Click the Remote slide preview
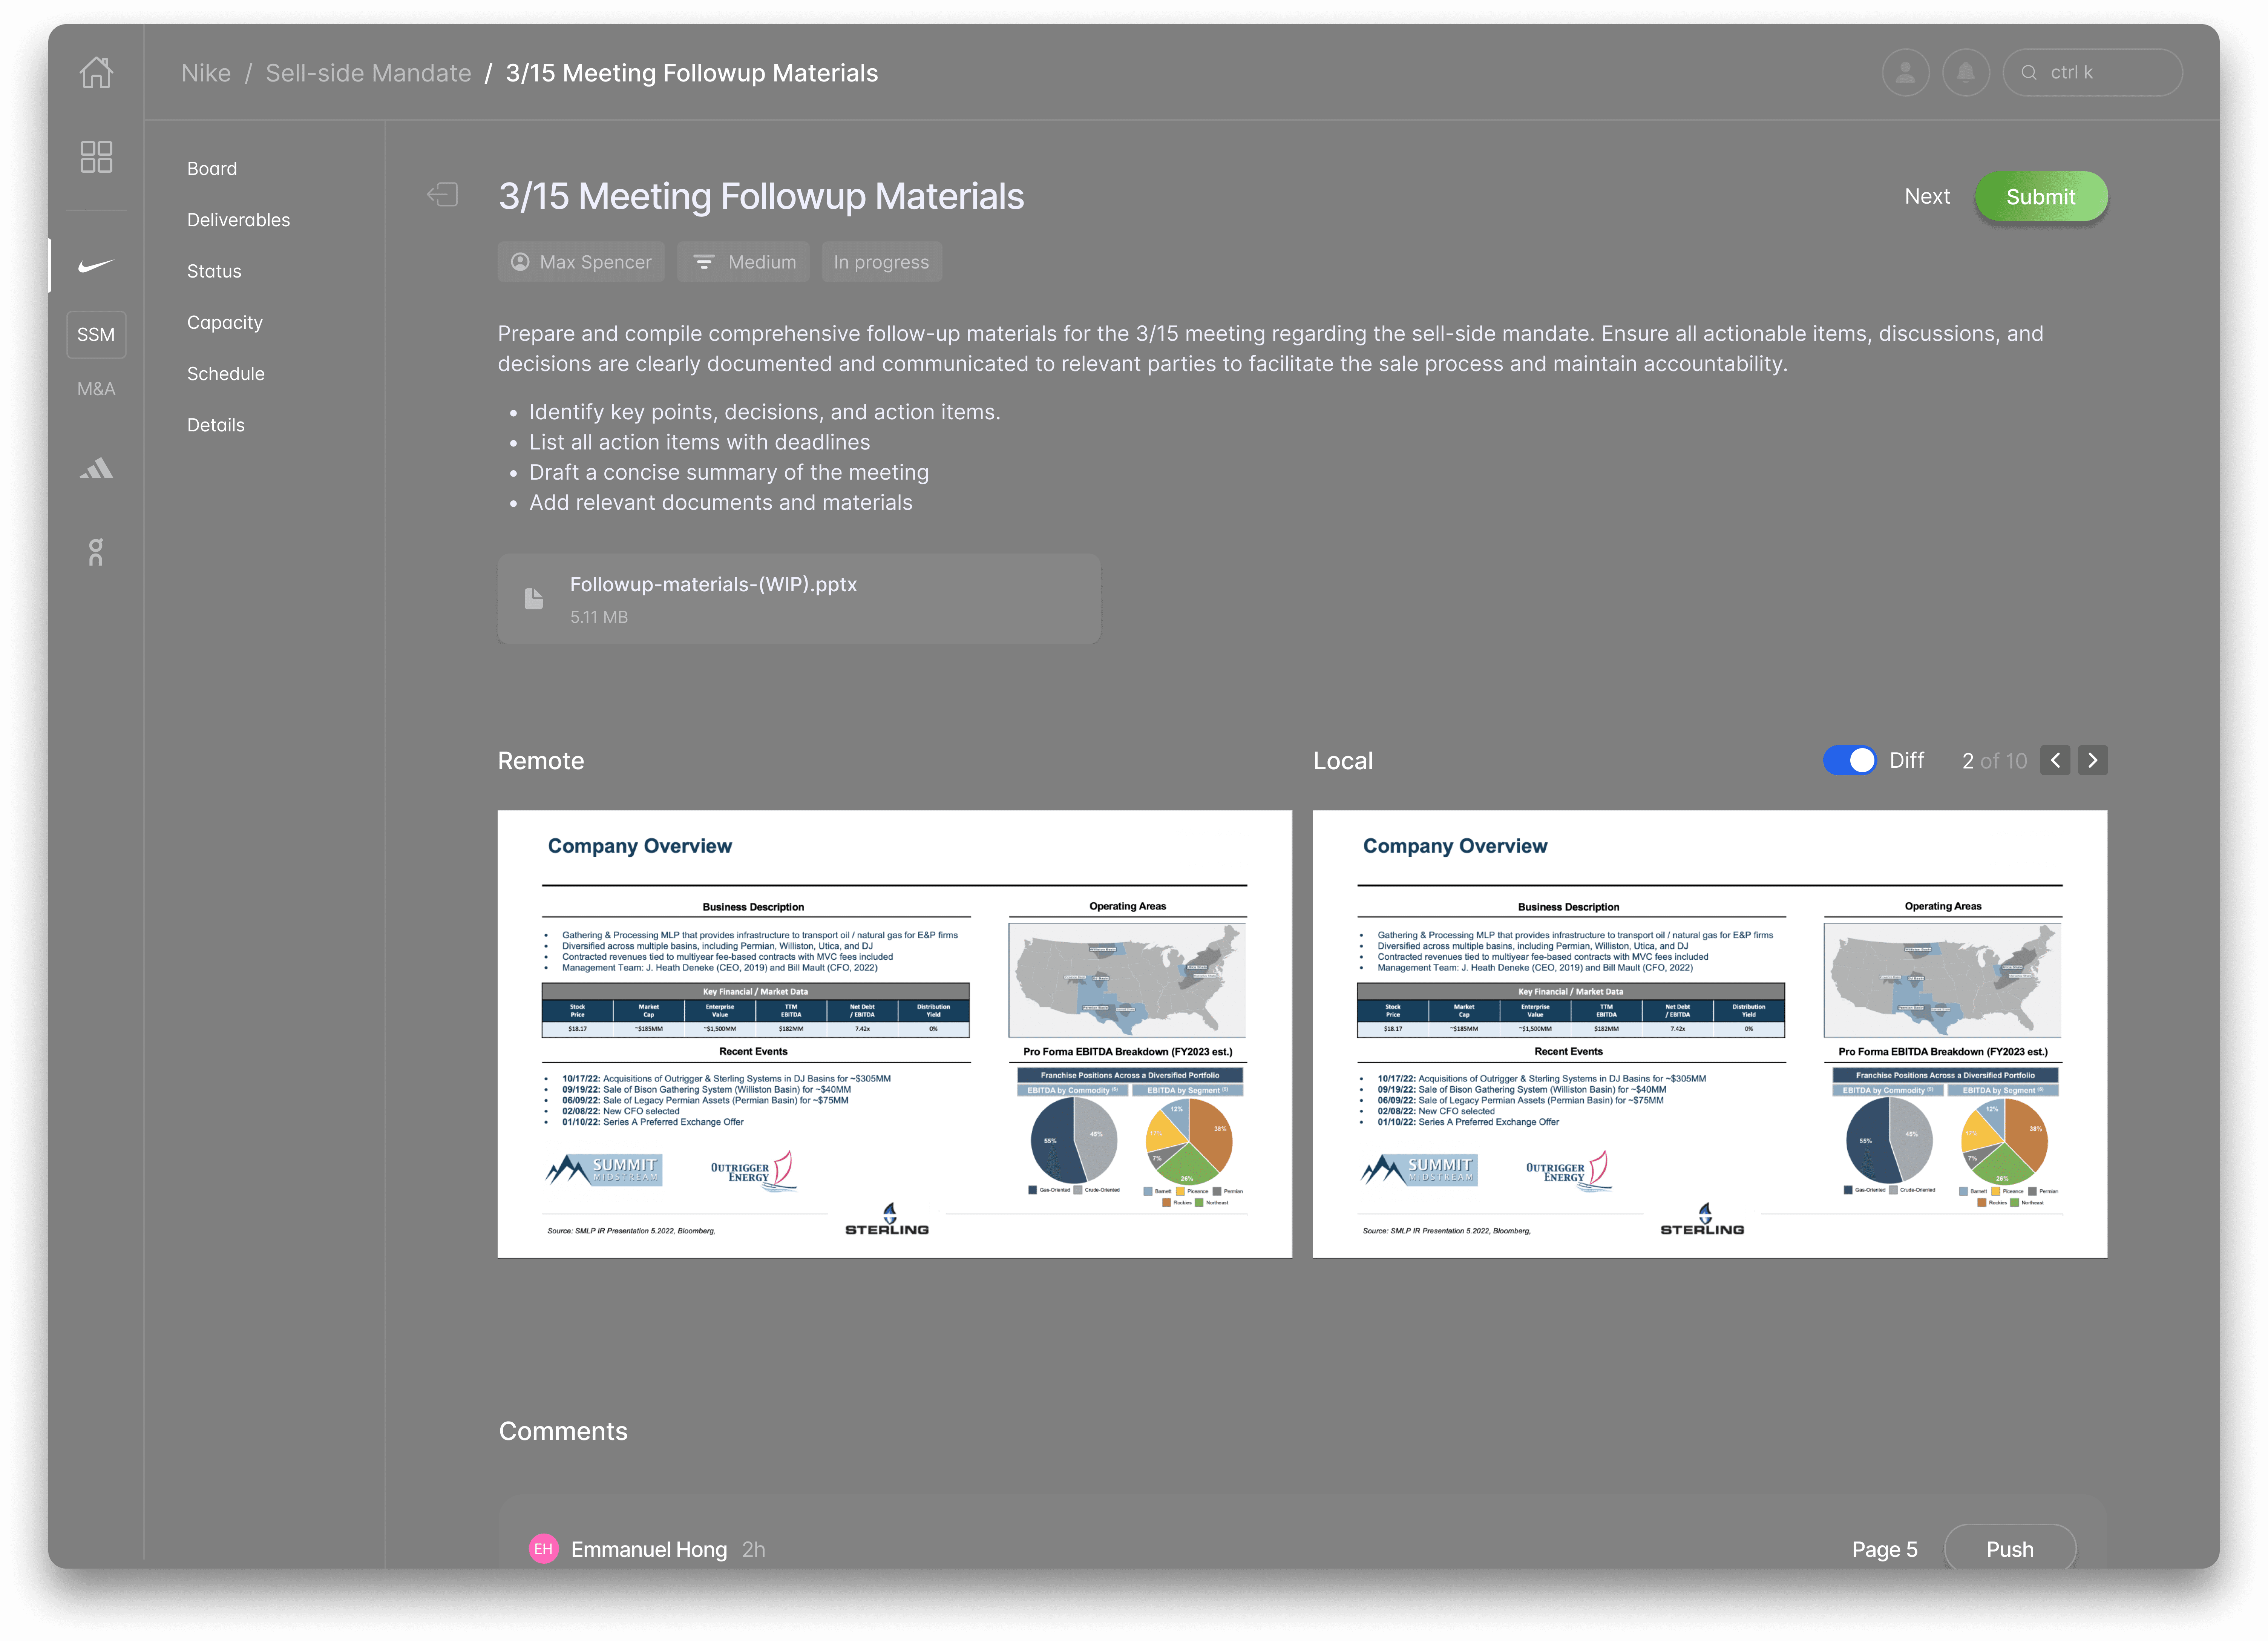Viewport: 2268px width, 1641px height. [x=895, y=1034]
